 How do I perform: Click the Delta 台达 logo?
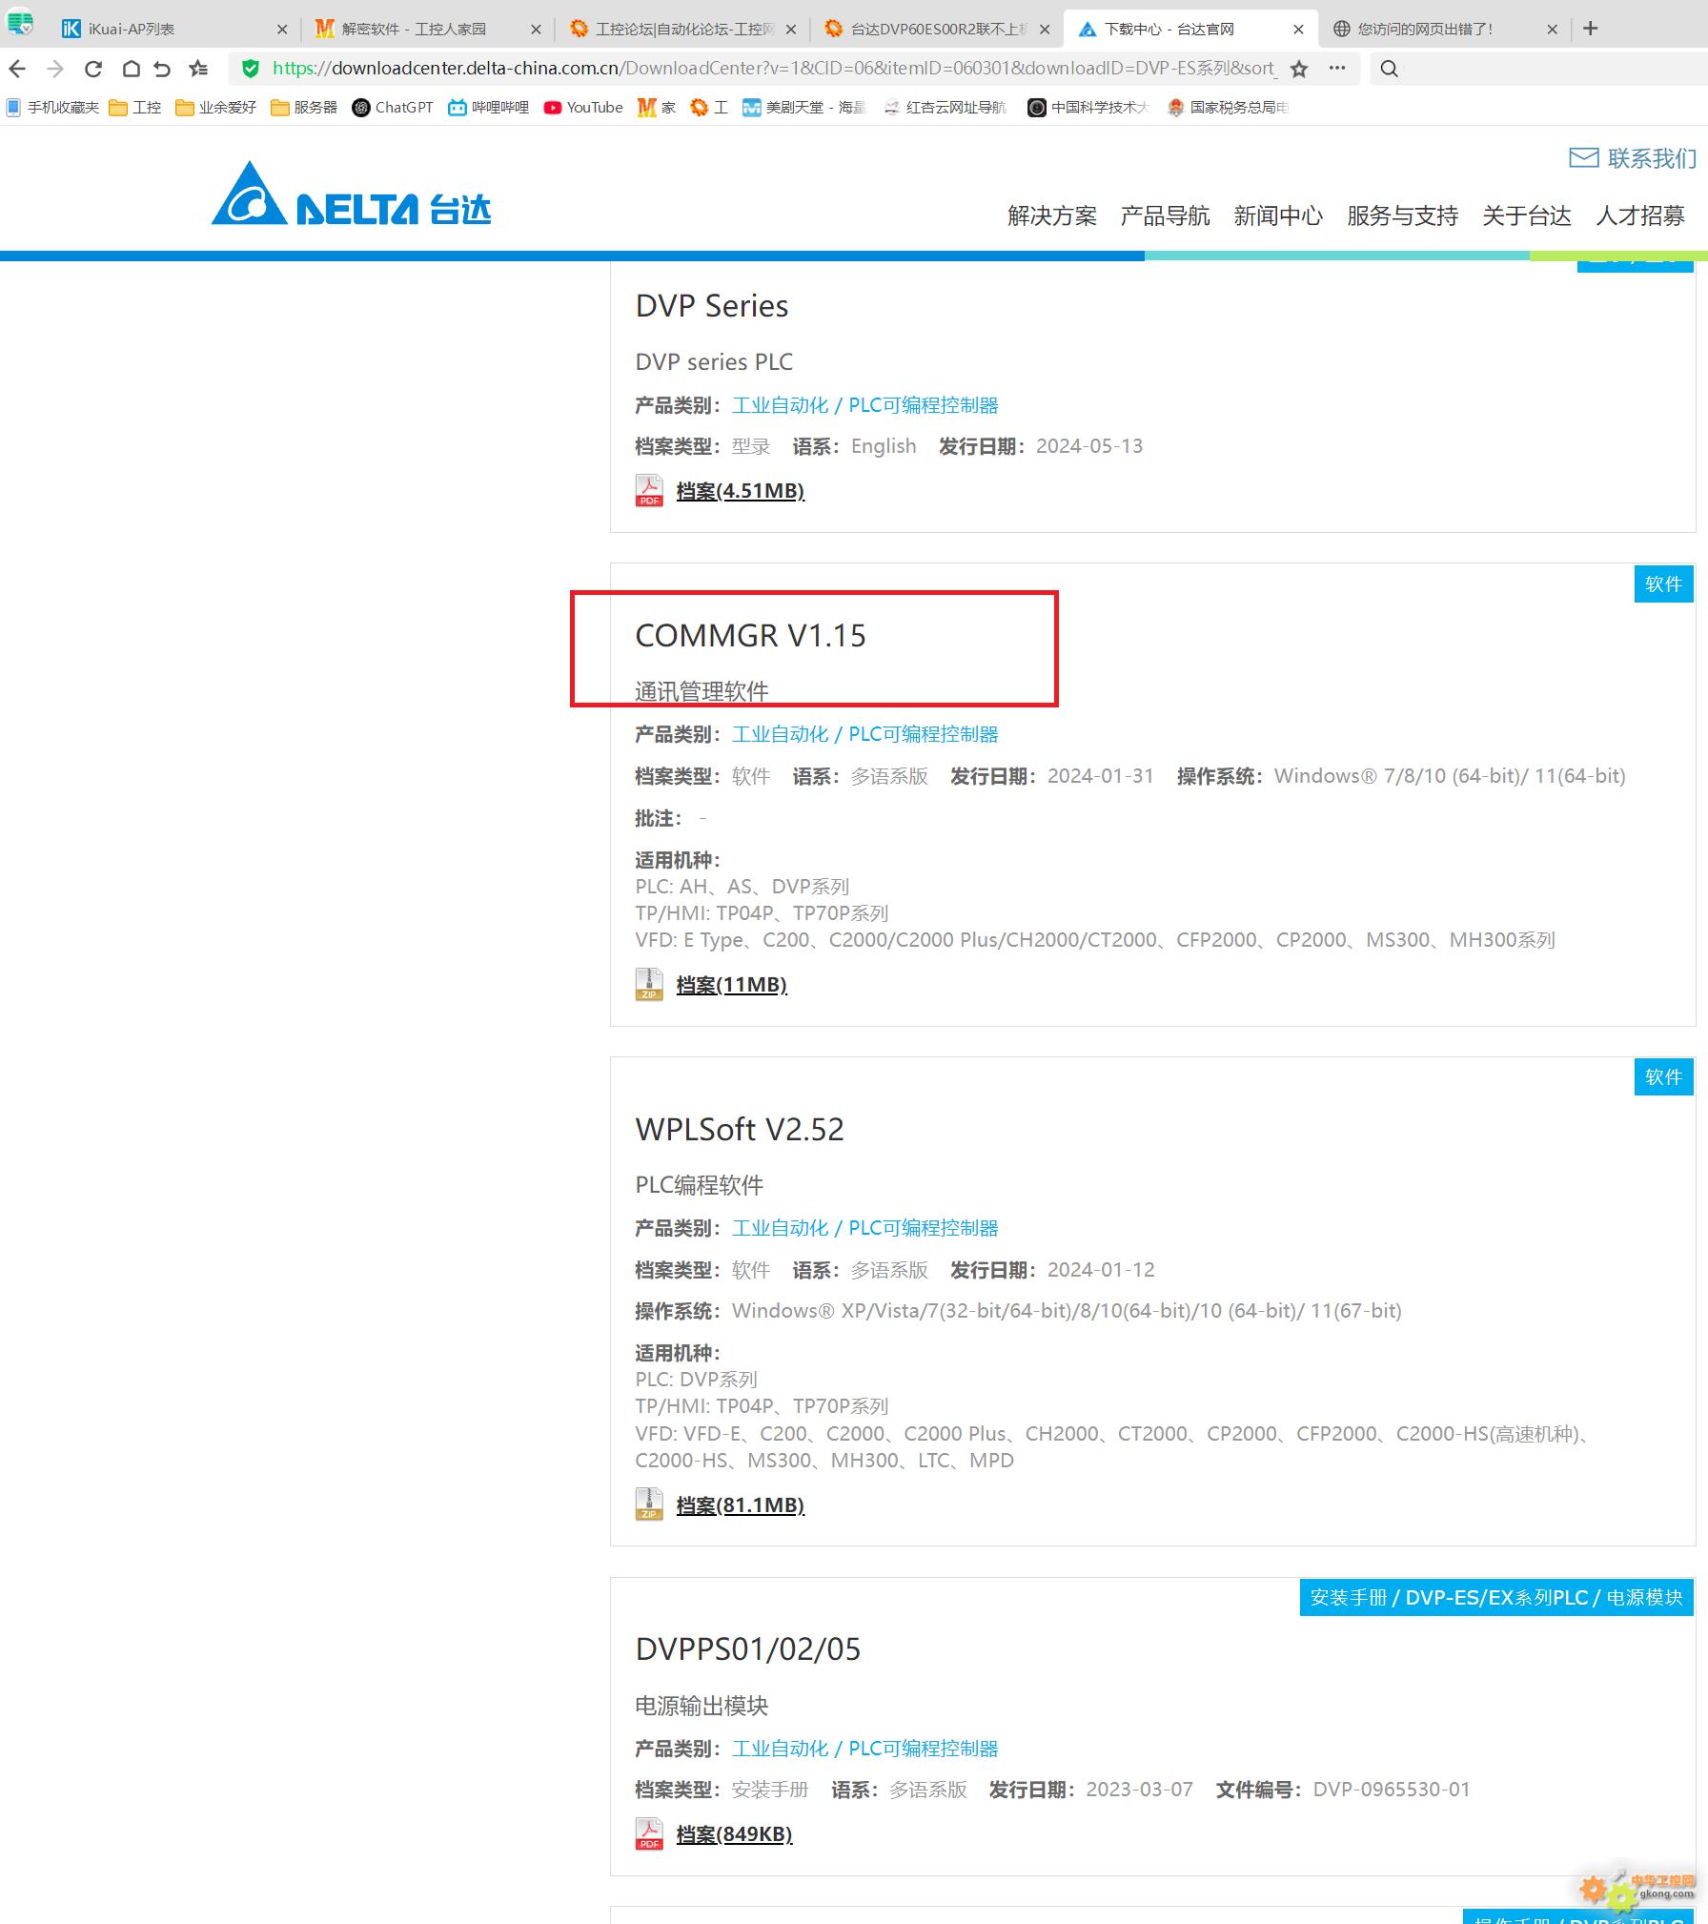coord(351,194)
